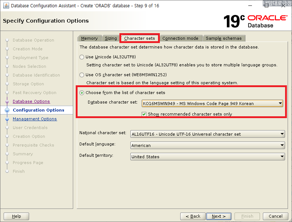This screenshot has height=222, width=292.
Task: Click the Fast Recovery Option step
Action: click(35, 93)
